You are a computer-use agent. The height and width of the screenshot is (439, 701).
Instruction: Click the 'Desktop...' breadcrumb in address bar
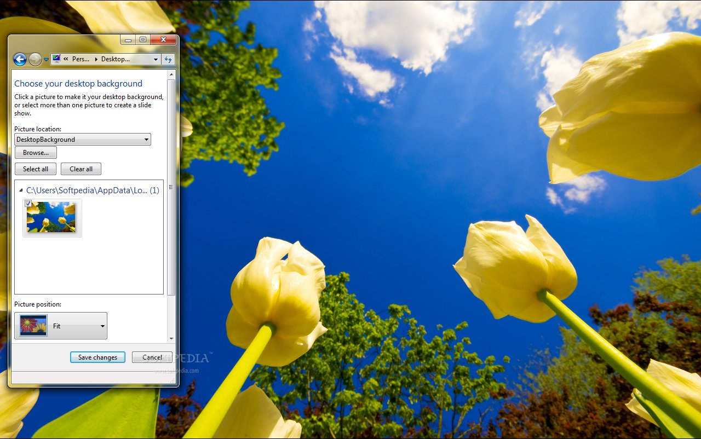click(x=116, y=59)
